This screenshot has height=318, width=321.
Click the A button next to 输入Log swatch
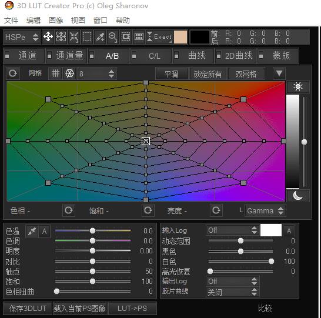coord(289,230)
